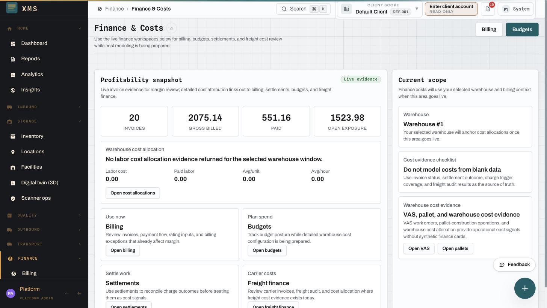Click Open cost allocations button

pos(133,193)
